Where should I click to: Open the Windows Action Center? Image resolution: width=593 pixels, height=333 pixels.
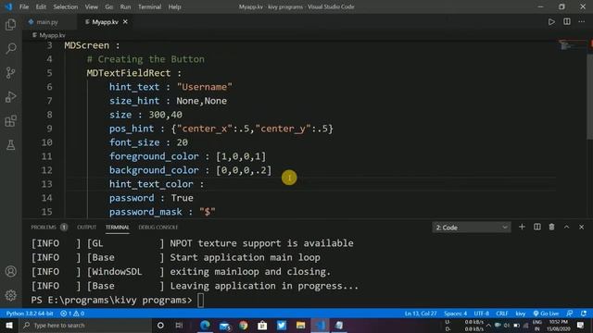click(581, 325)
